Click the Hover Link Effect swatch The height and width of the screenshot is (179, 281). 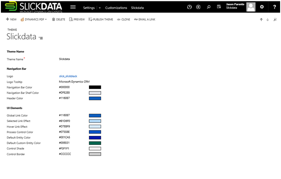point(95,127)
